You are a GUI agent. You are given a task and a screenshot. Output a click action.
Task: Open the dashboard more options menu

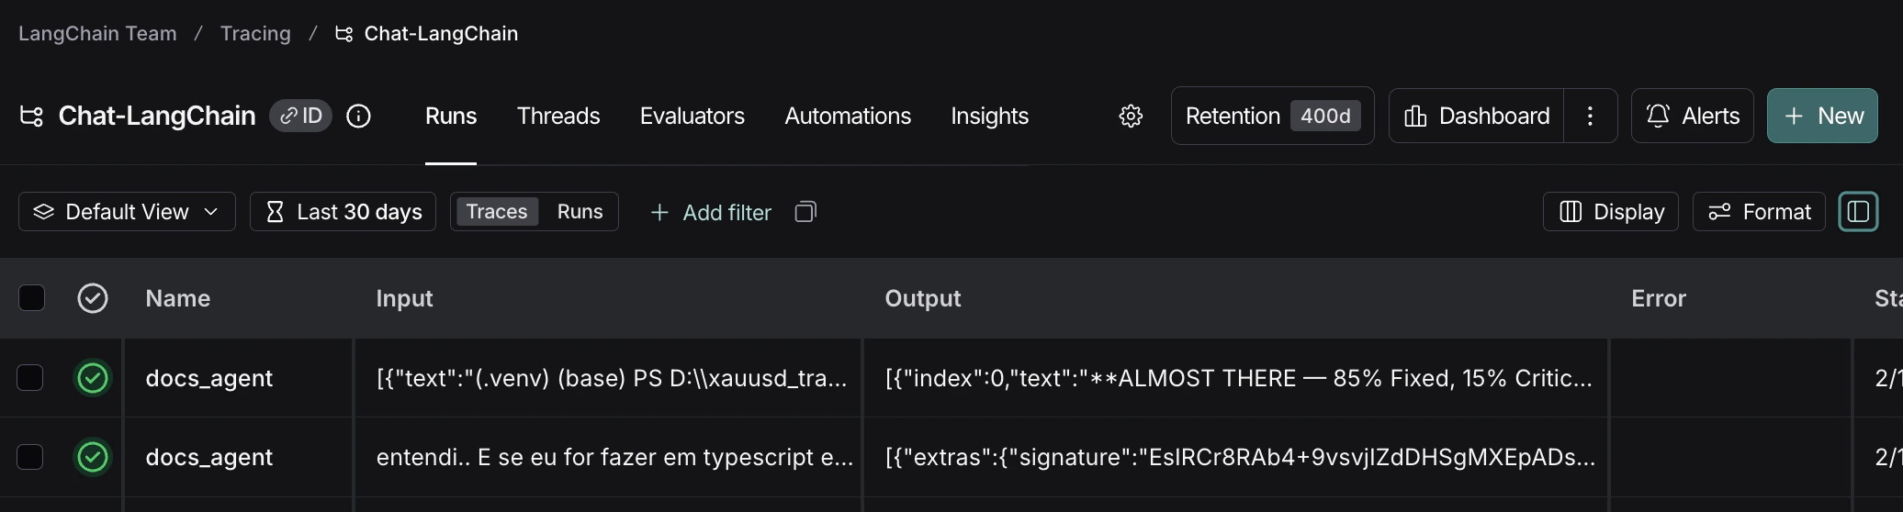(1590, 116)
